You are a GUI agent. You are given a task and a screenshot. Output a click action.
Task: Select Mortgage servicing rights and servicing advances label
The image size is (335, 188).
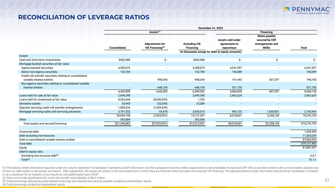50,111
